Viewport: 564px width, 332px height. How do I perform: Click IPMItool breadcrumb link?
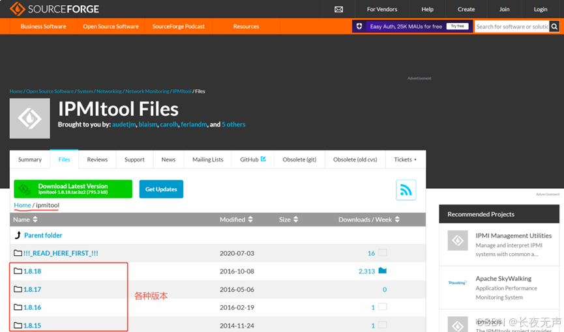(x=182, y=91)
